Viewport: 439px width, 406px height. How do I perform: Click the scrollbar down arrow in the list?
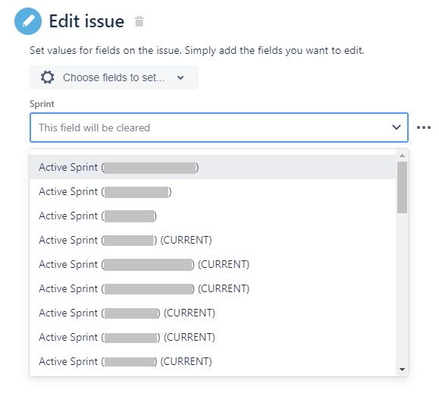[x=403, y=370]
